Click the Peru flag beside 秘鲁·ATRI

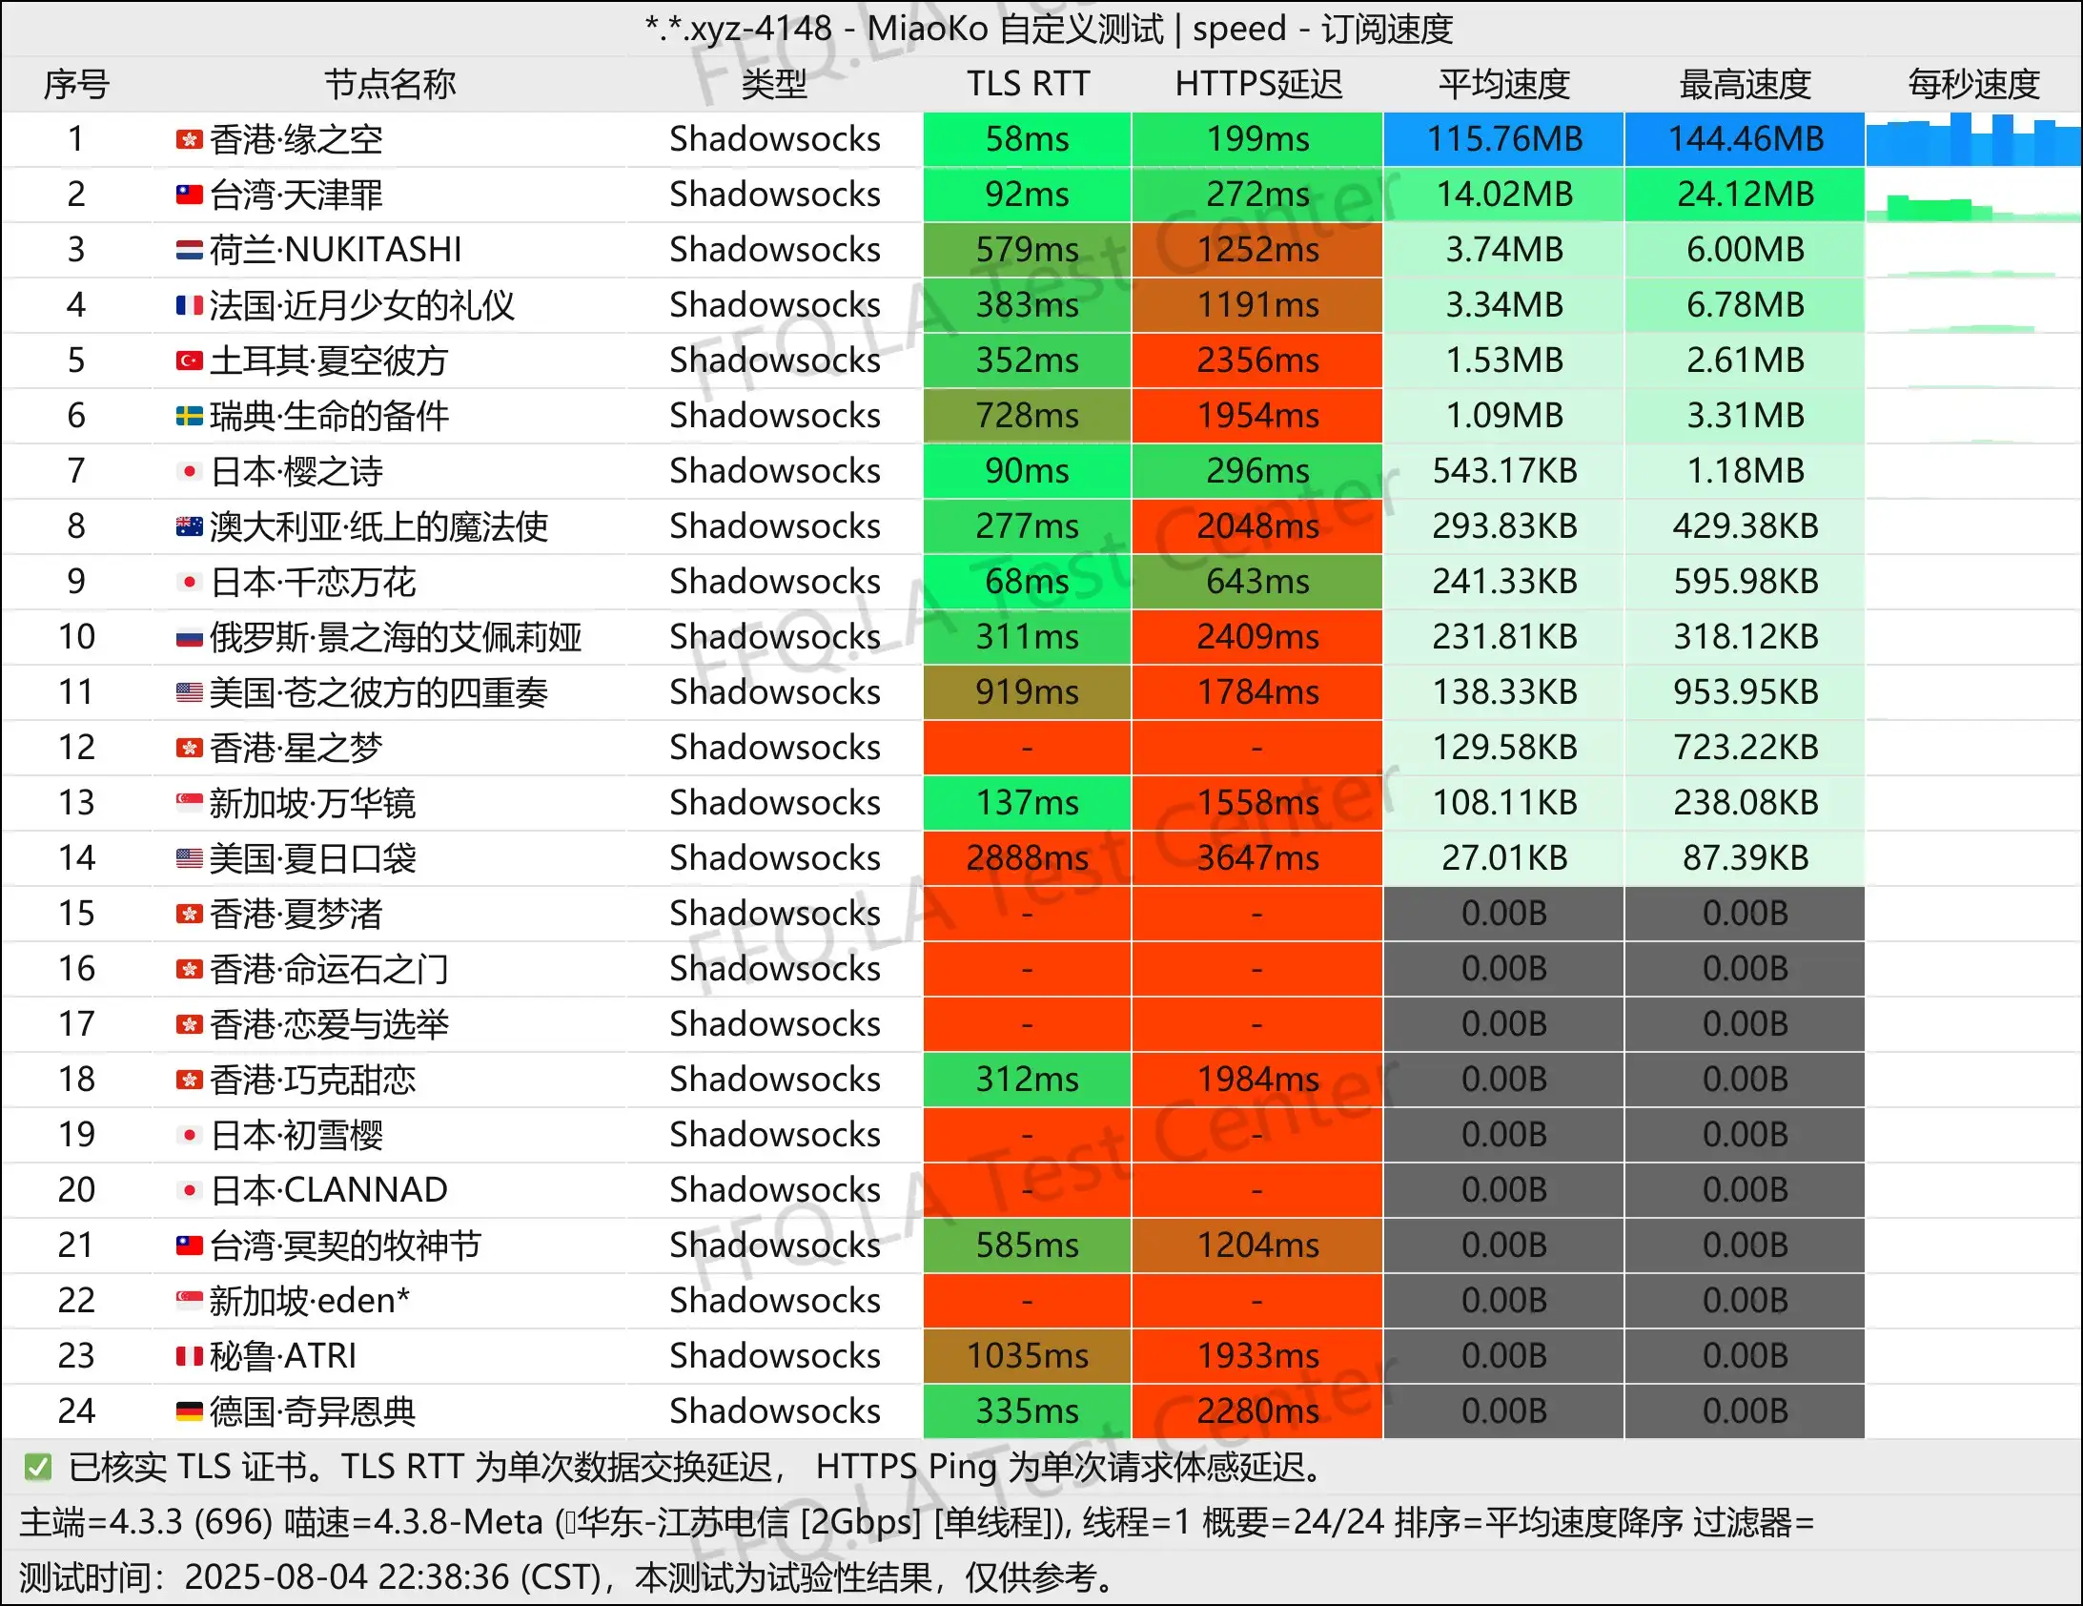tap(189, 1358)
